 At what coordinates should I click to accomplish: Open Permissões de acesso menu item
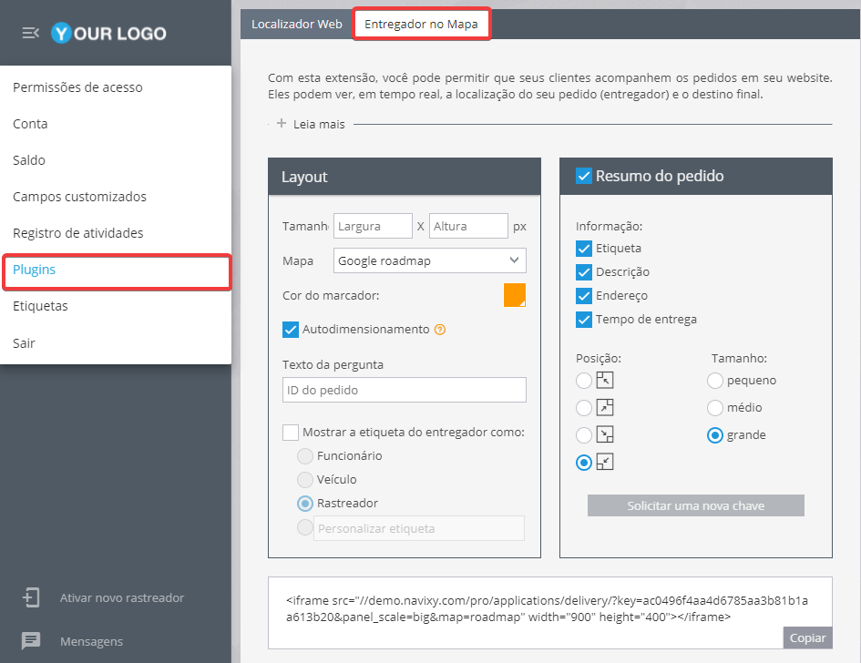116,87
